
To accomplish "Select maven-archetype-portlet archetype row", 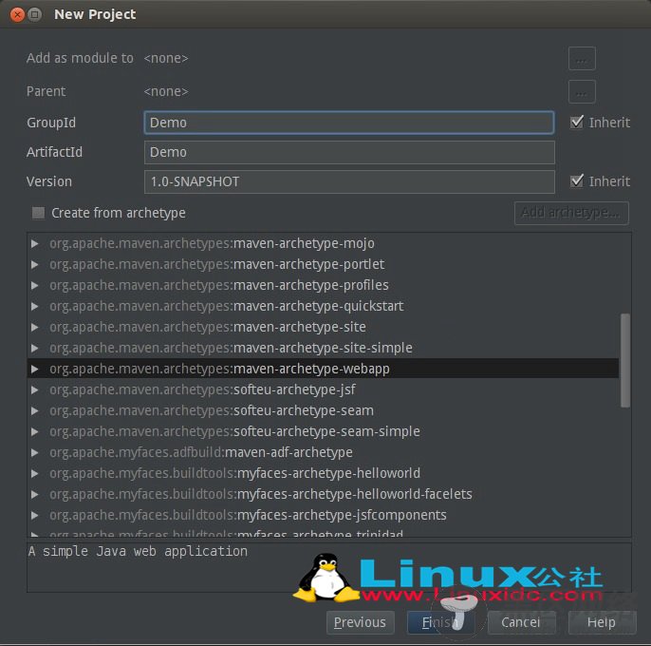I will tap(324, 264).
